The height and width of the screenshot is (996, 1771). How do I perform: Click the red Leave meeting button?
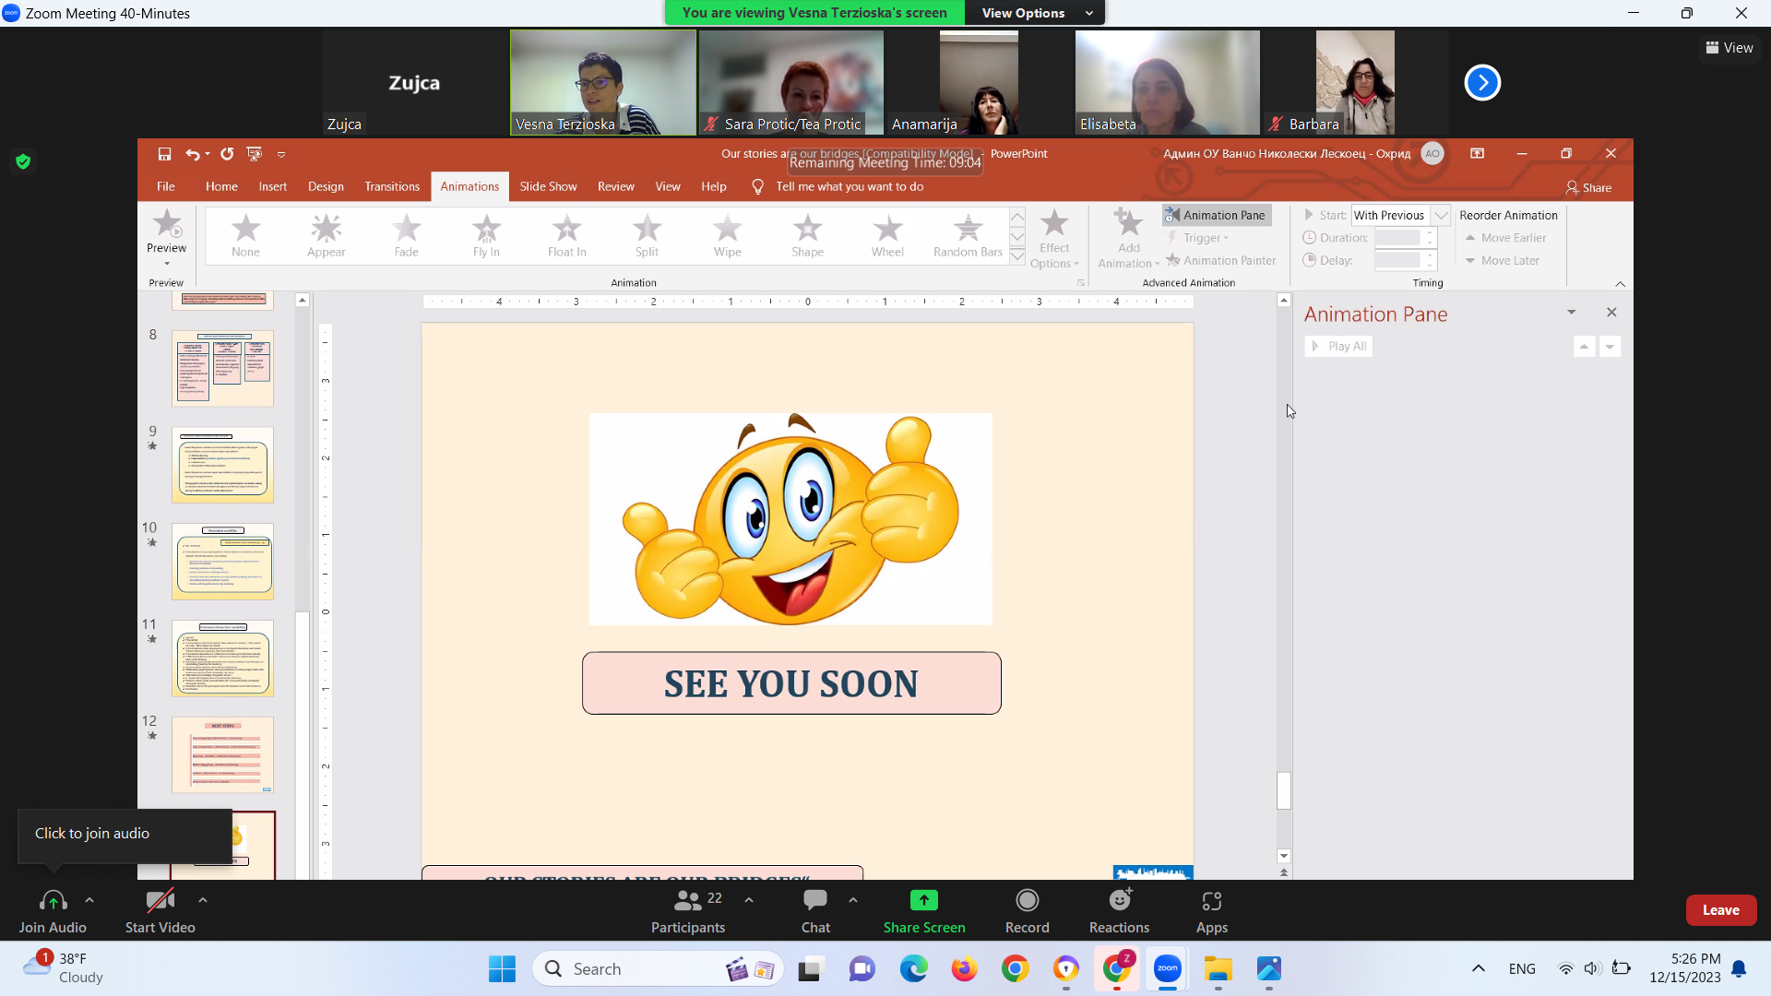click(x=1720, y=910)
